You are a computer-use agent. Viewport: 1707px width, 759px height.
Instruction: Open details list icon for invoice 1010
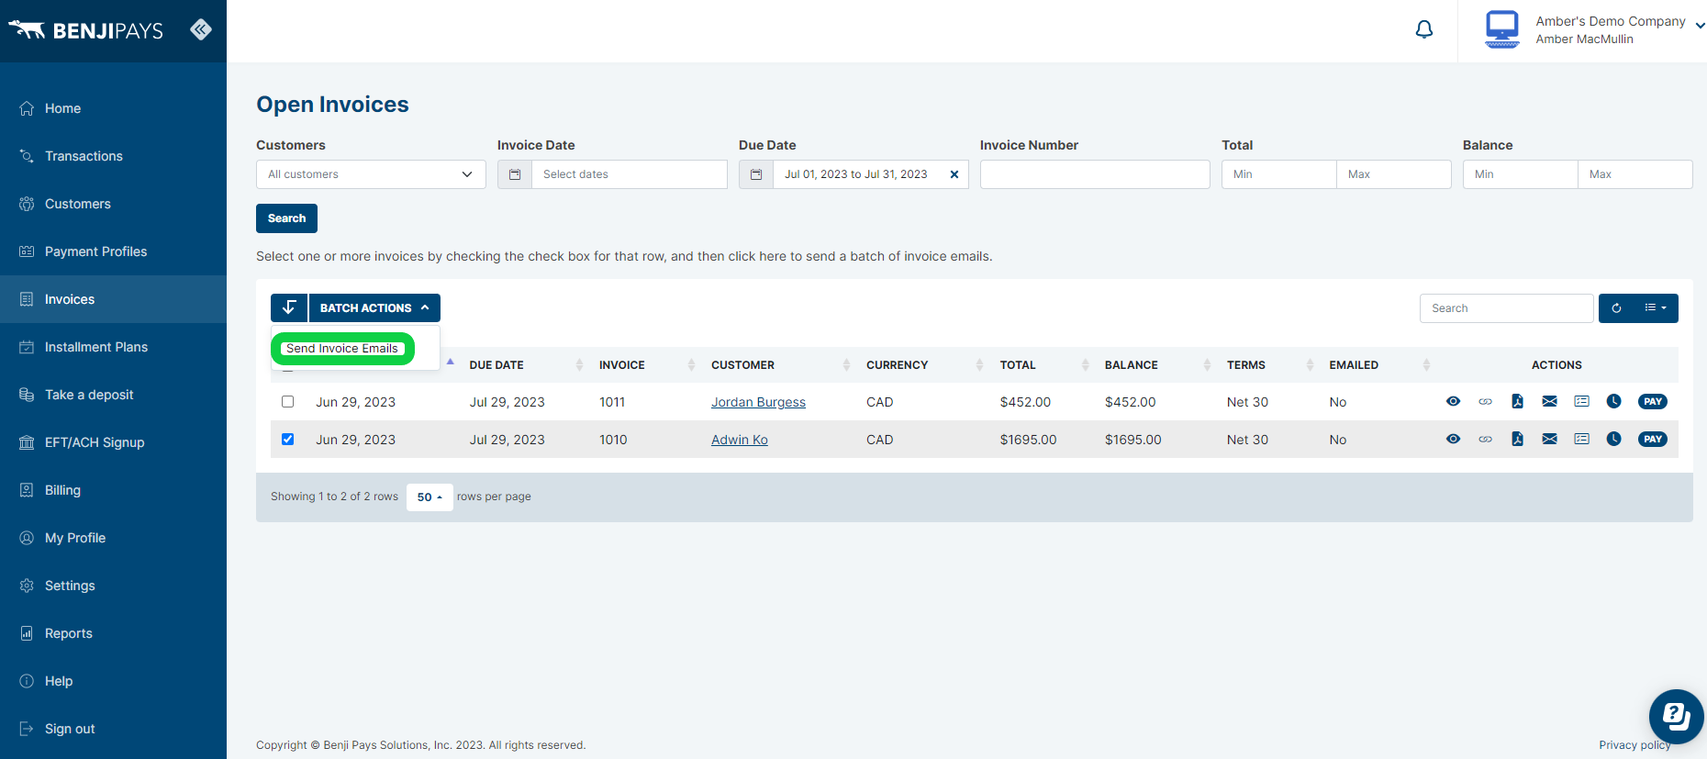[x=1581, y=439]
